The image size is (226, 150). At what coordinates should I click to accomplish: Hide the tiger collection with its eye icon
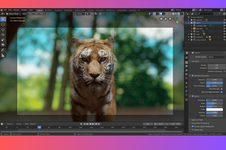pyautogui.click(x=224, y=34)
